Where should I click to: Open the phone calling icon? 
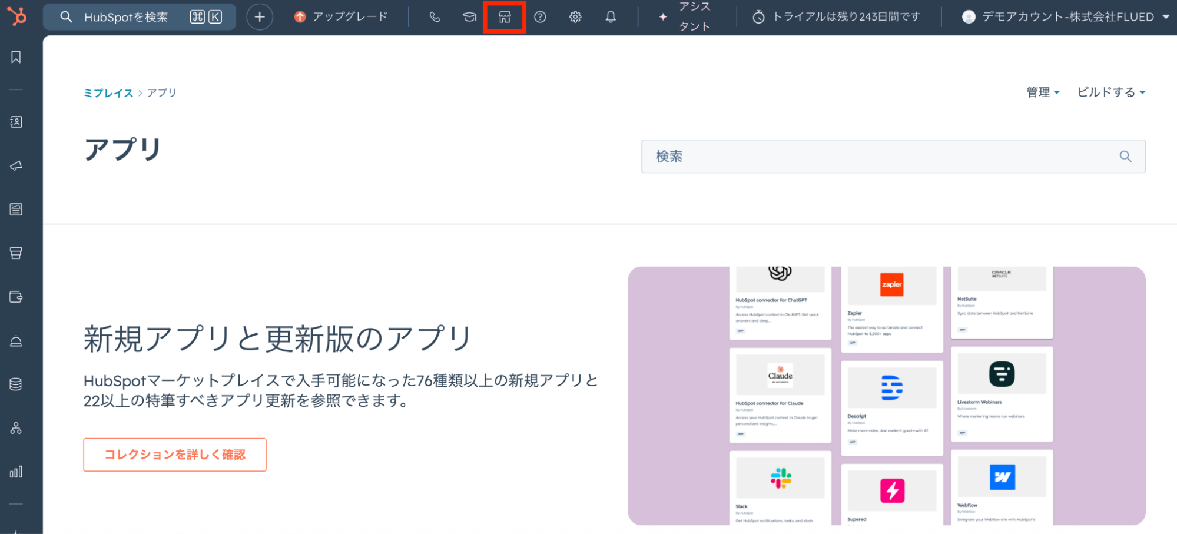tap(435, 17)
